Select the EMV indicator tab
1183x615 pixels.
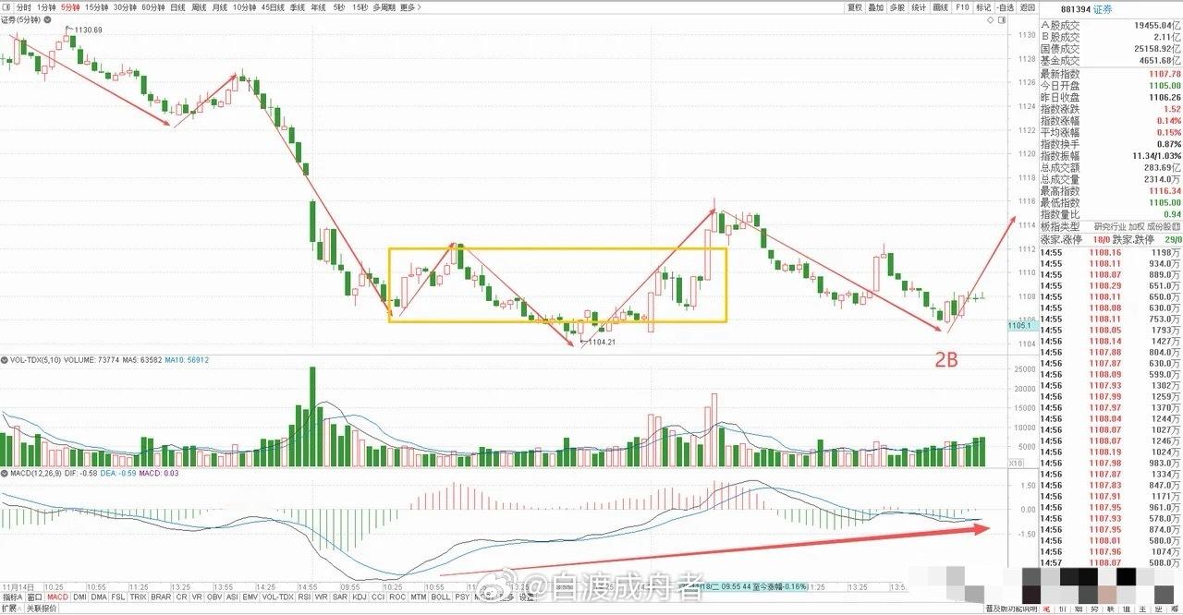pyautogui.click(x=250, y=597)
